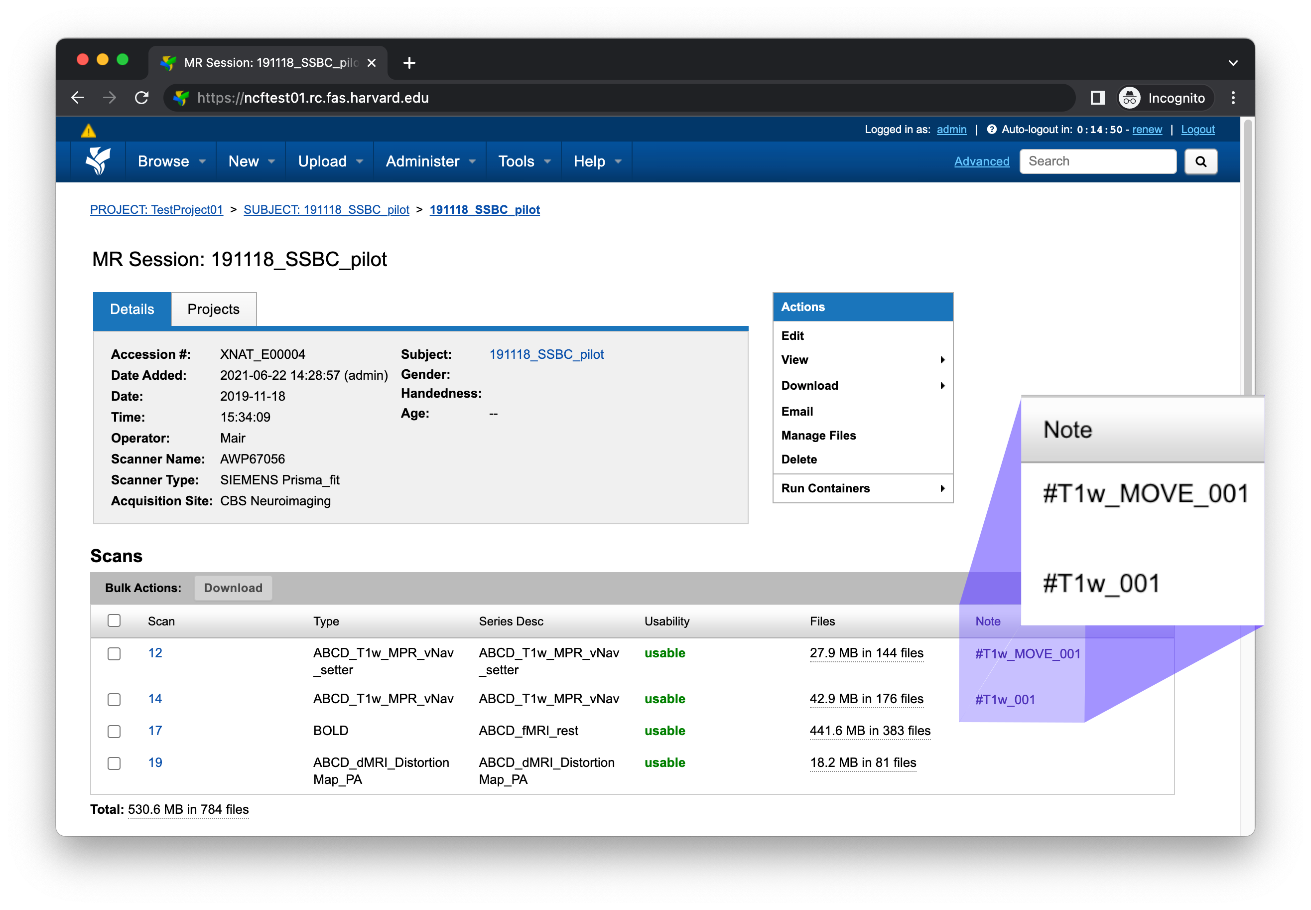Image resolution: width=1311 pixels, height=910 pixels.
Task: Click the 18.2 MB in 81 files entry
Action: point(863,763)
